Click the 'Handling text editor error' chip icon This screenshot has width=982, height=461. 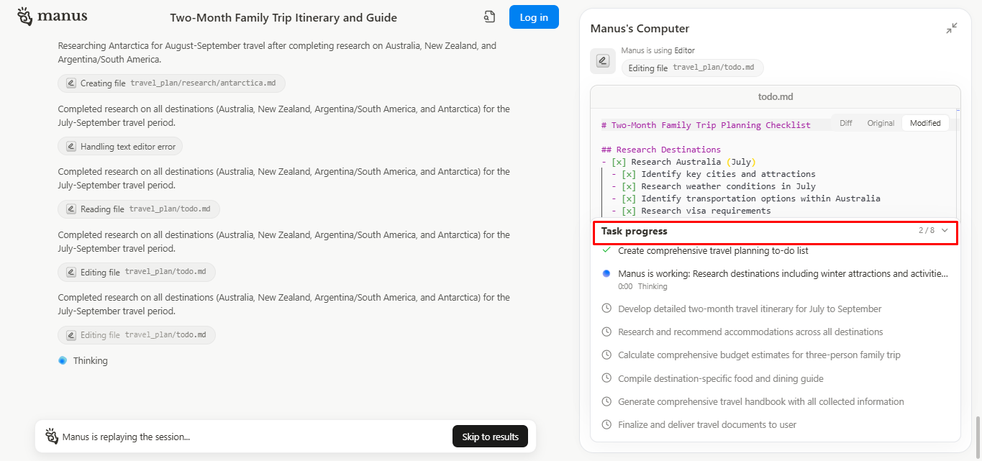(71, 147)
